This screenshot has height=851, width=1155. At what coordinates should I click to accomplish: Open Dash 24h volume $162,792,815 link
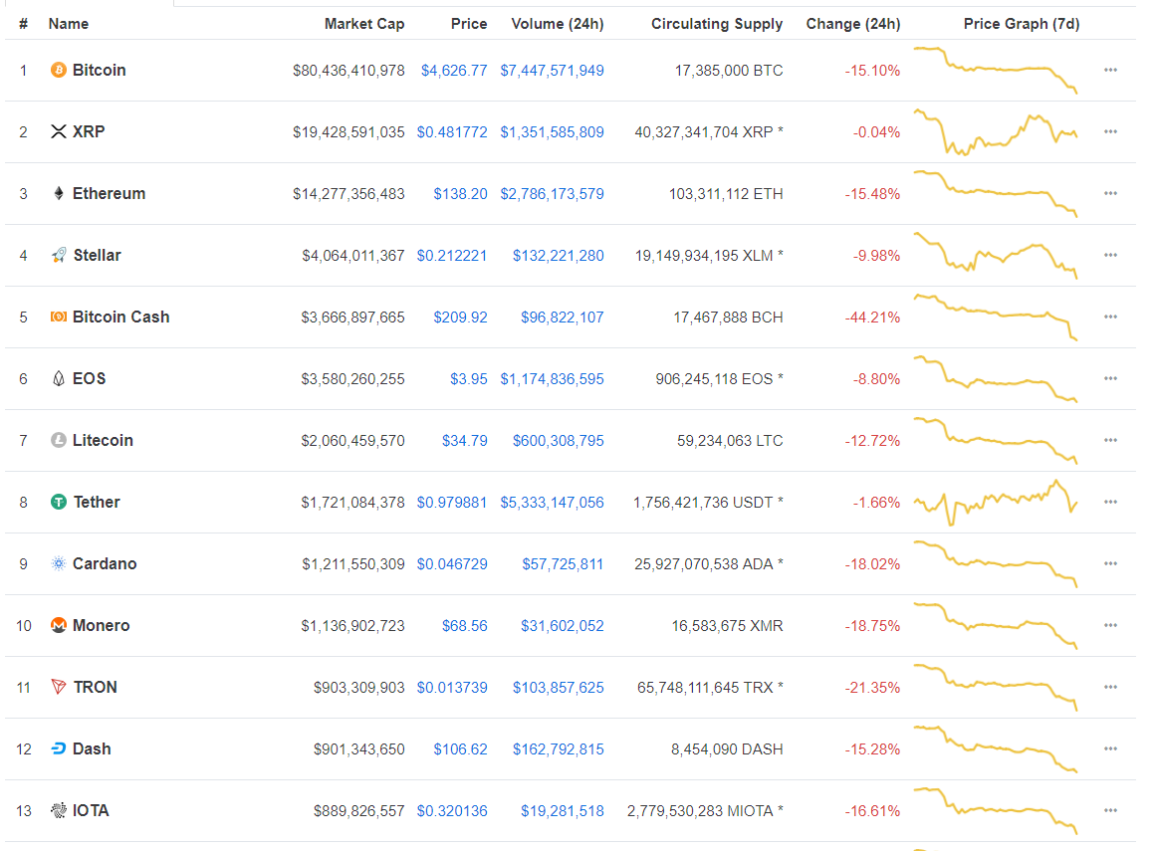(x=558, y=749)
